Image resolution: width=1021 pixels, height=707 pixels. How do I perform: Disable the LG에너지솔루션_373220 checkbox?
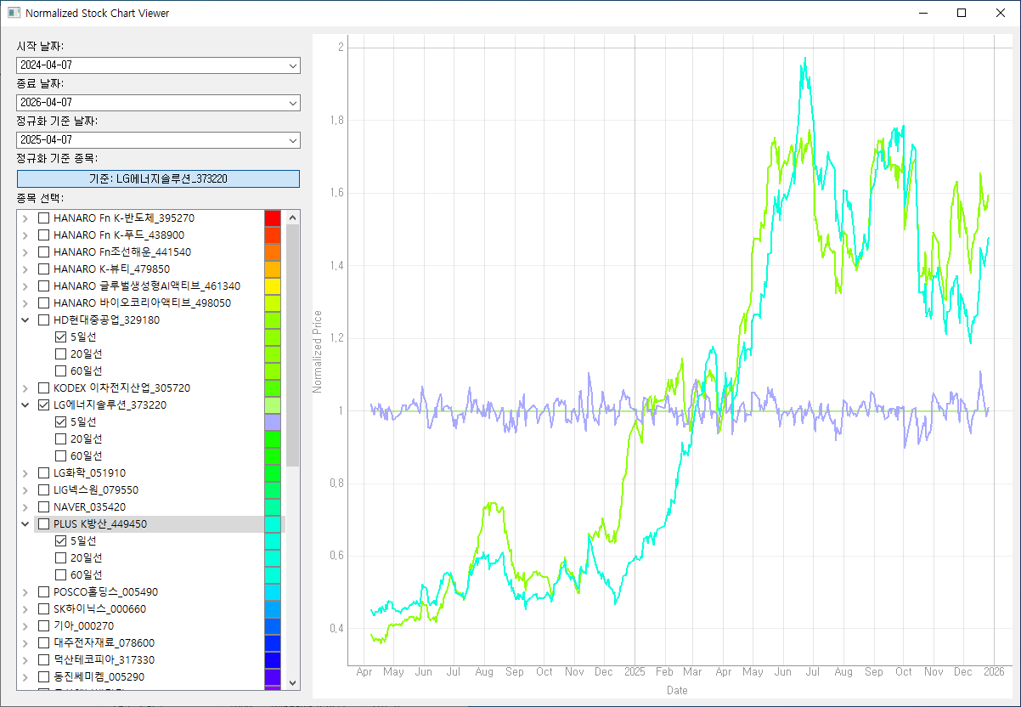[x=42, y=404]
